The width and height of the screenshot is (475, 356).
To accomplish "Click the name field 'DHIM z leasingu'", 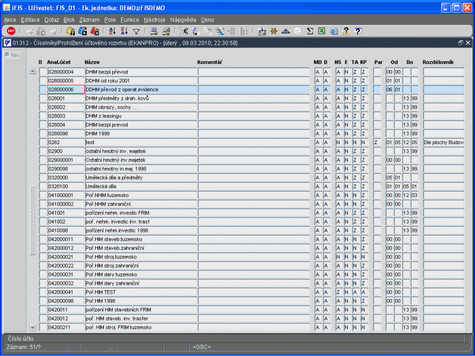I will coord(141,116).
